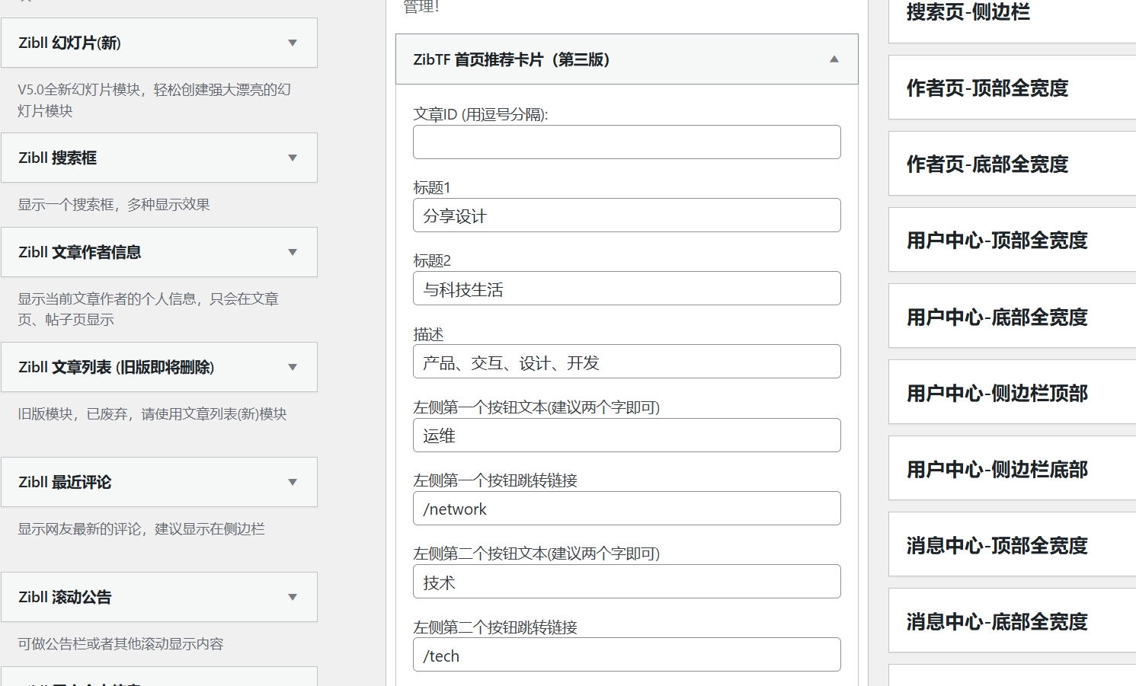Select the 标题1 field containing 分享设计
Image resolution: width=1136 pixels, height=686 pixels.
click(626, 215)
